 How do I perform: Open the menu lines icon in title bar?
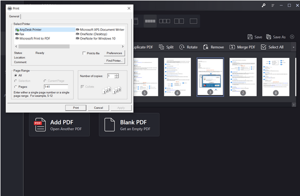(273, 5)
